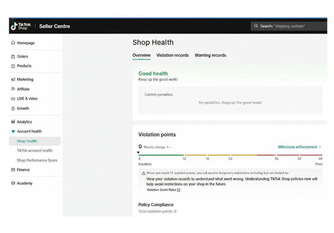Open the Growth menu item
This screenshot has height=233, width=334.
click(x=23, y=108)
